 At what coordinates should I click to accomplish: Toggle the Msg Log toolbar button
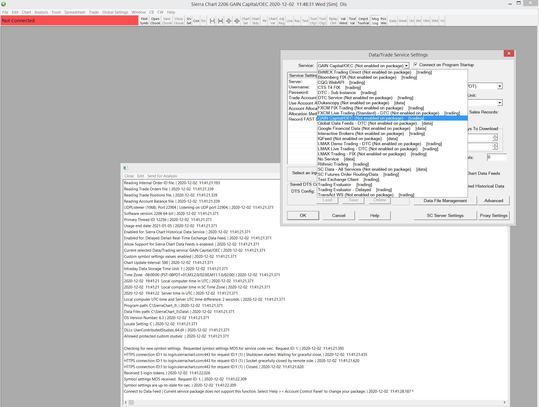coord(375,21)
